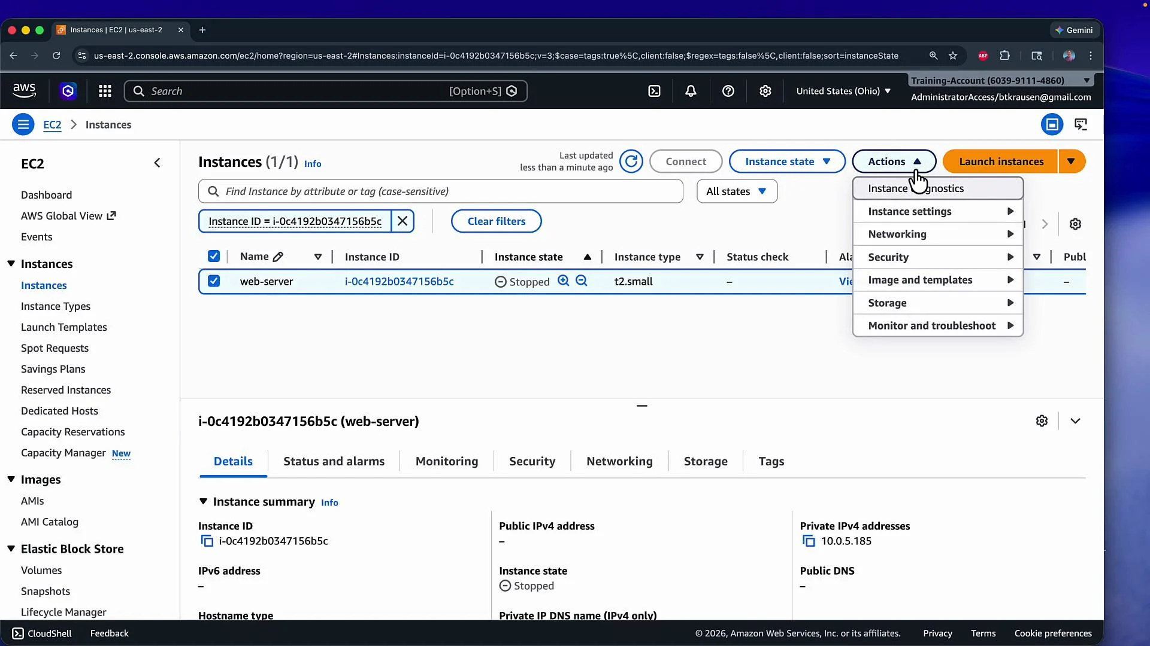Open the security shield icon beside AWS logo
Viewport: 1150px width, 646px height.
(68, 91)
